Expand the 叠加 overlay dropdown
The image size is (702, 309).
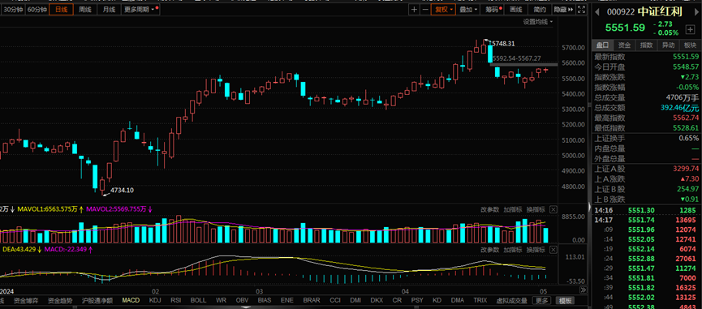[468, 10]
